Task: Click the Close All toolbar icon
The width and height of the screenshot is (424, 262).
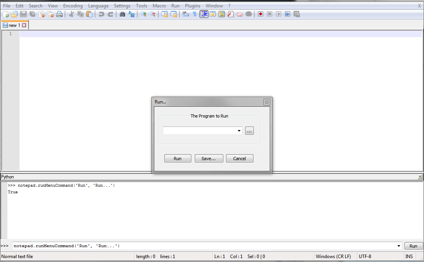Action: pyautogui.click(x=50, y=14)
